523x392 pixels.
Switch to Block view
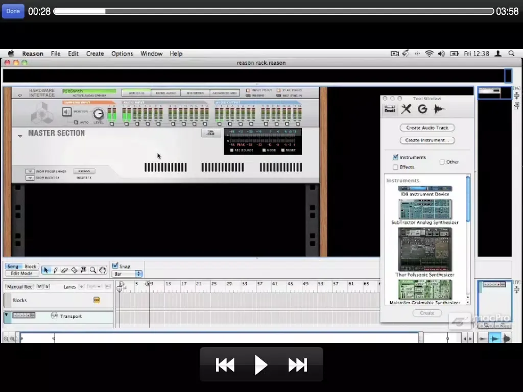tap(30, 266)
